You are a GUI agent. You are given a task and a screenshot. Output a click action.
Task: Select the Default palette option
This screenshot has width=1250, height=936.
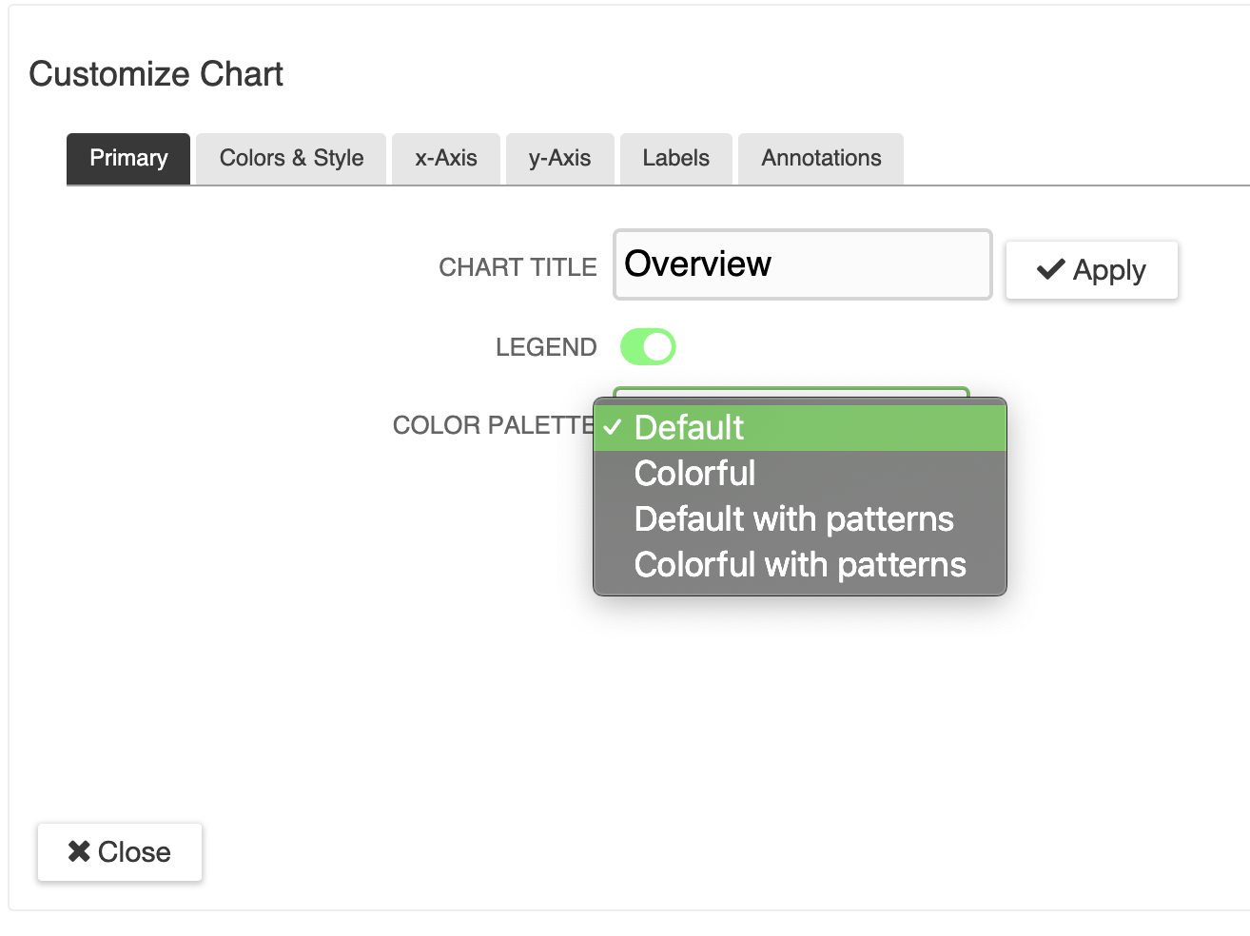(689, 428)
